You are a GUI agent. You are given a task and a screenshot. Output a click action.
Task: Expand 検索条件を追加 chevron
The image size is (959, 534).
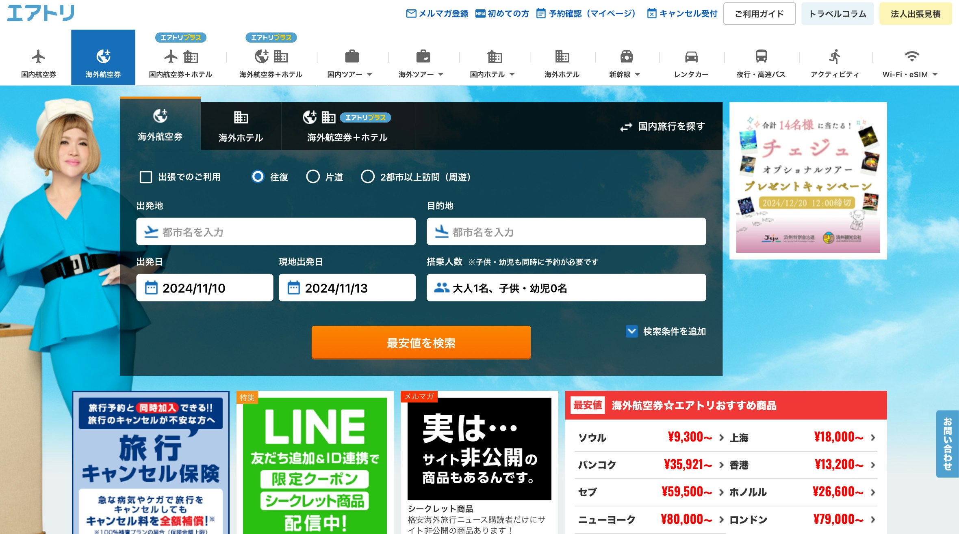631,332
